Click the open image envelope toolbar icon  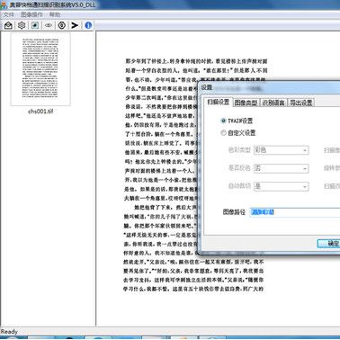coord(8,25)
